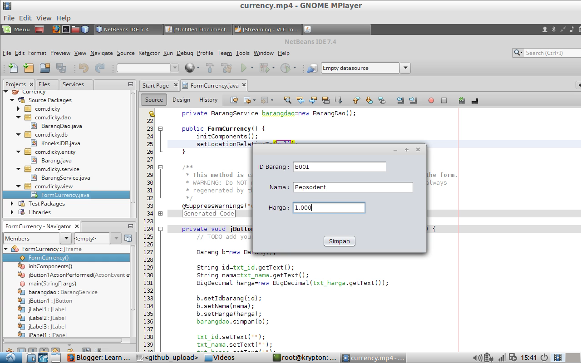Shift the line right using indent icon
Viewport: 581px width, 363px height.
click(x=412, y=100)
